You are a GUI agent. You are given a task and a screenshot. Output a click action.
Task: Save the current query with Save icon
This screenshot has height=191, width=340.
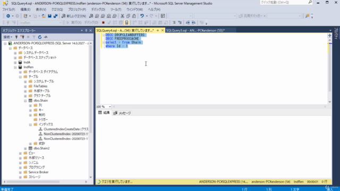tap(49, 16)
